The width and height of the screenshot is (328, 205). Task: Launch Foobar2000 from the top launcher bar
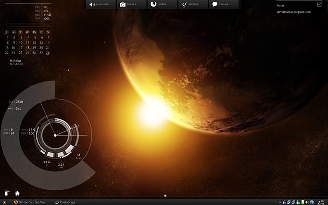[100, 4]
